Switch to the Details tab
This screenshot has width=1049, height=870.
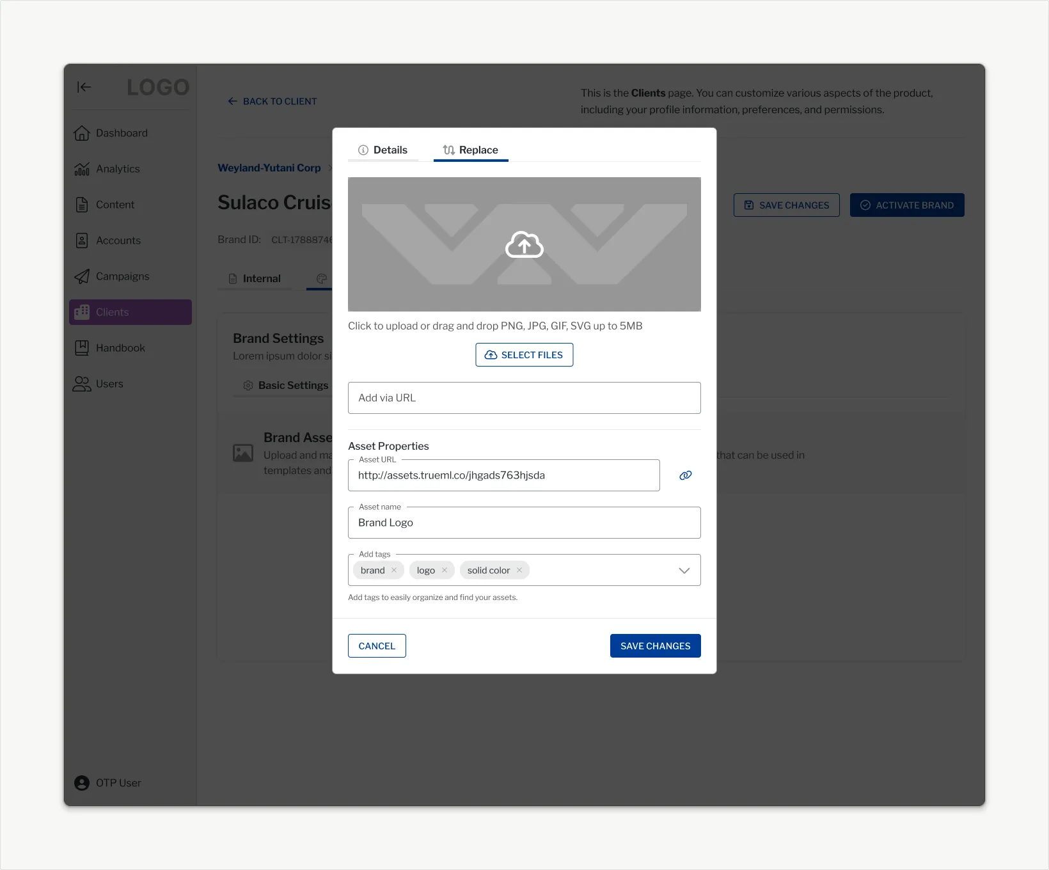pyautogui.click(x=383, y=150)
